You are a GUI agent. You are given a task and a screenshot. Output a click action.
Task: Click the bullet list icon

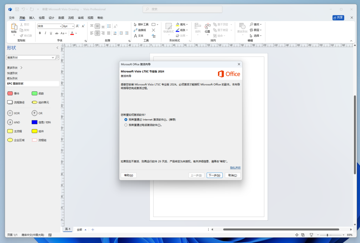tap(109, 26)
